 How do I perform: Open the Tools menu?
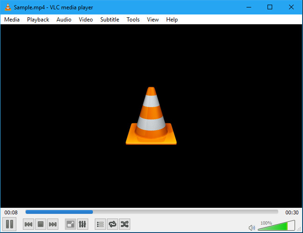pyautogui.click(x=133, y=20)
